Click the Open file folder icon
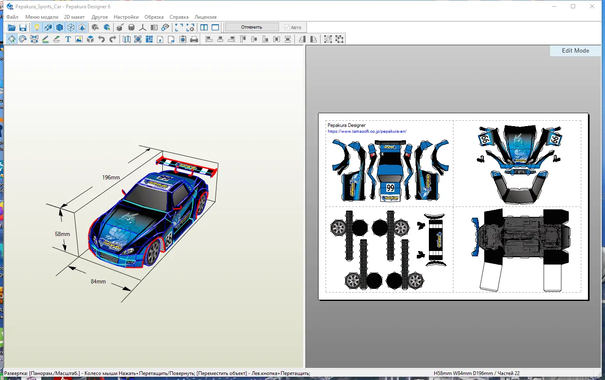The width and height of the screenshot is (605, 380). tap(12, 27)
